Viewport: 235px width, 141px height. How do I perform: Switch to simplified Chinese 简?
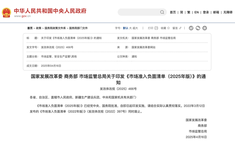181,12
